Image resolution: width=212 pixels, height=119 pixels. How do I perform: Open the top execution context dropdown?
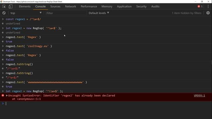[26, 13]
